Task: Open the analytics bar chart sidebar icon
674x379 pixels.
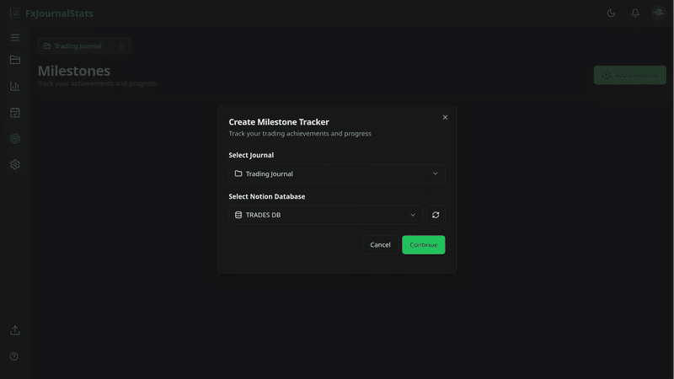Action: click(x=15, y=87)
